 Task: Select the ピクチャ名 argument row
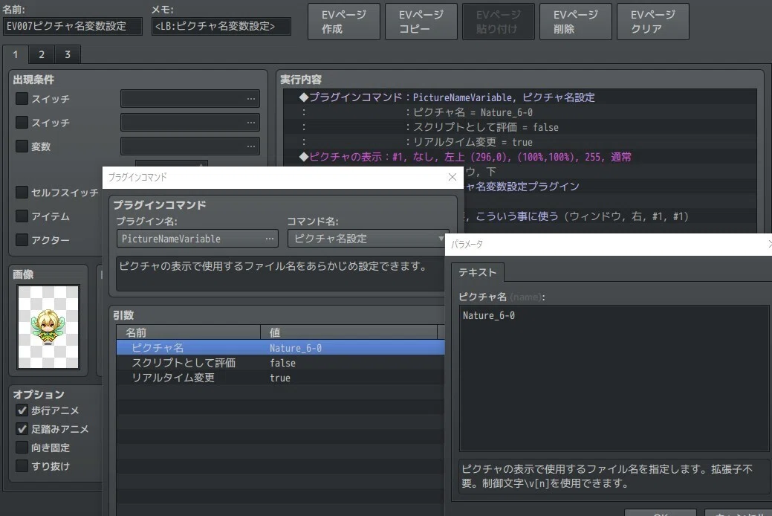(281, 348)
